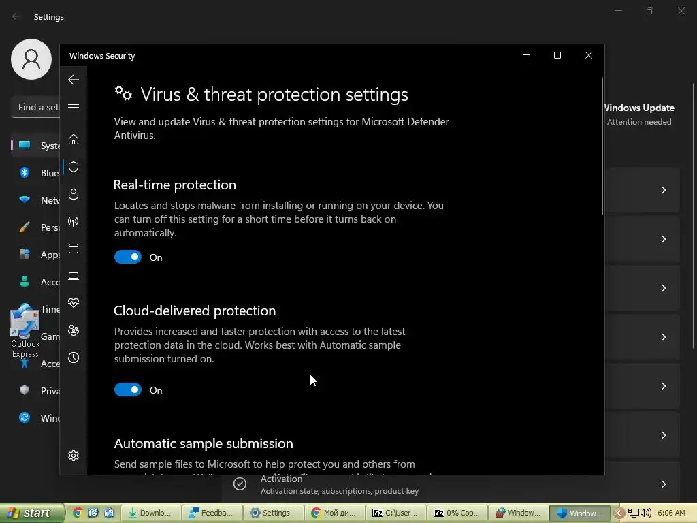Click the Settings window right scrollbar
Screen dimensions: 697x523
coord(694,216)
